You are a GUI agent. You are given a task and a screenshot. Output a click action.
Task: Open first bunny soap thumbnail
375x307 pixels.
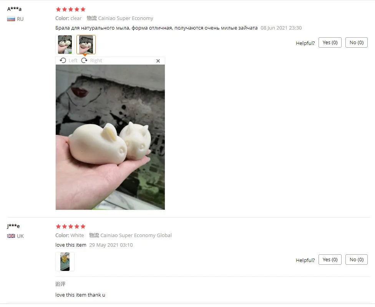point(65,45)
